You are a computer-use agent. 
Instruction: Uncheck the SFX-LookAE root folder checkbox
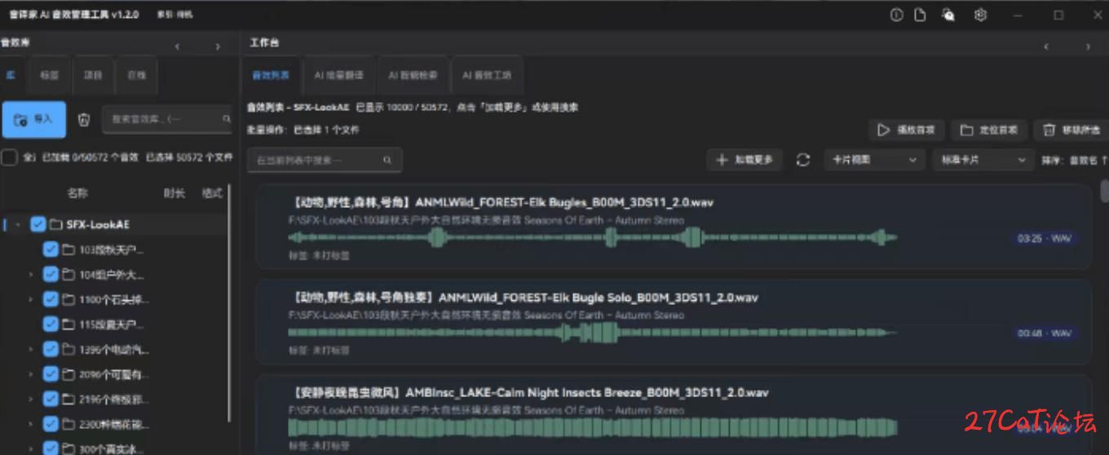click(x=38, y=224)
